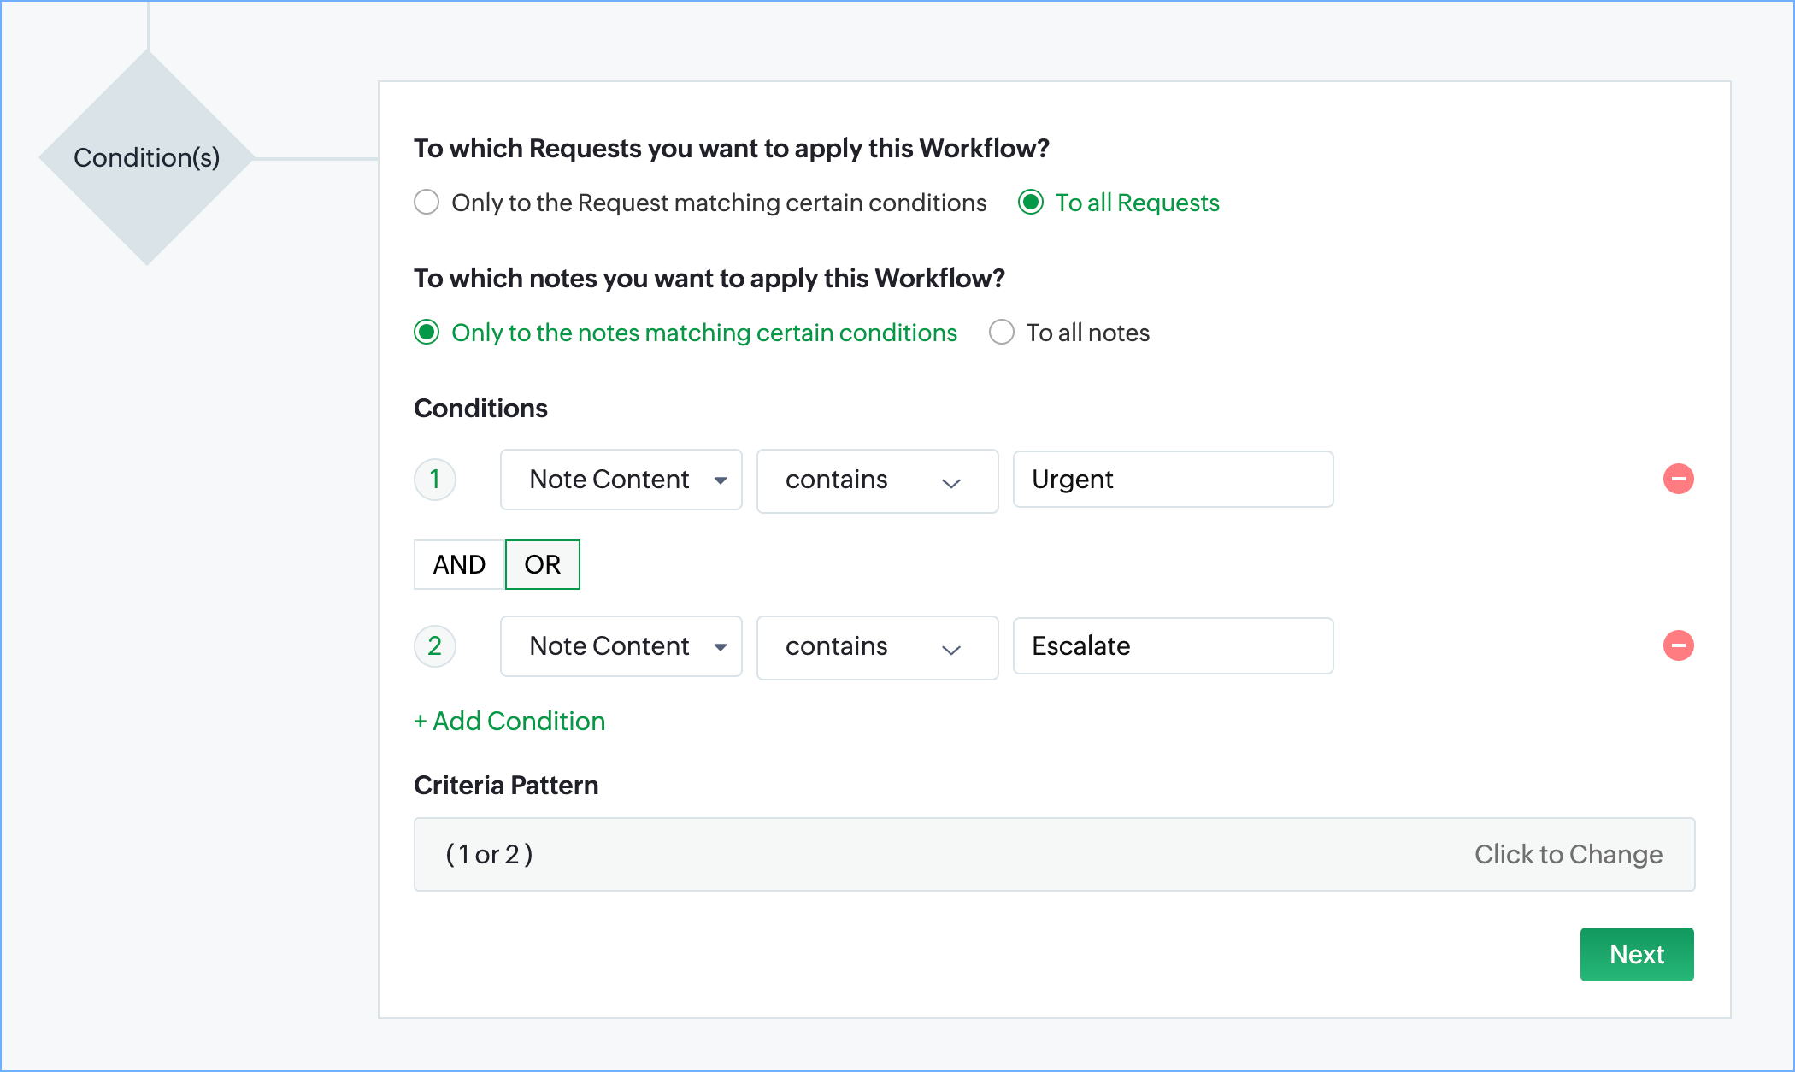Switch operator to AND

pyautogui.click(x=459, y=564)
